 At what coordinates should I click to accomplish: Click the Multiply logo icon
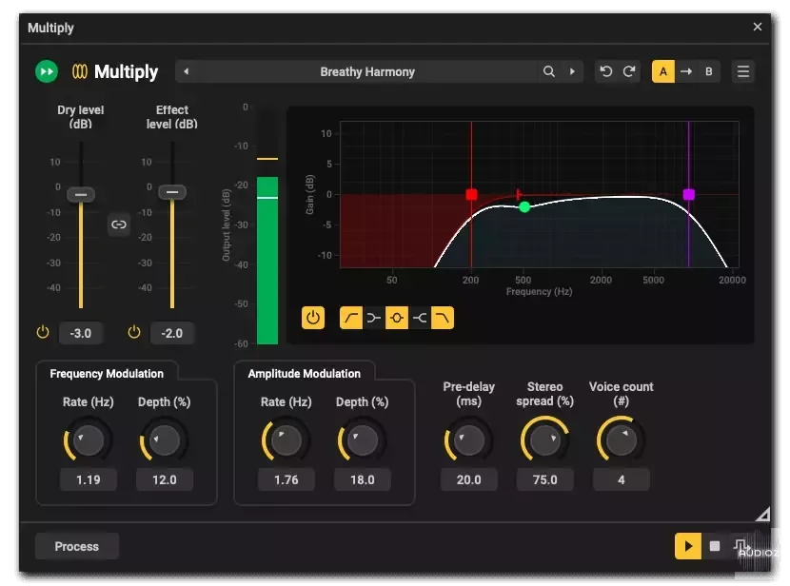pos(80,71)
